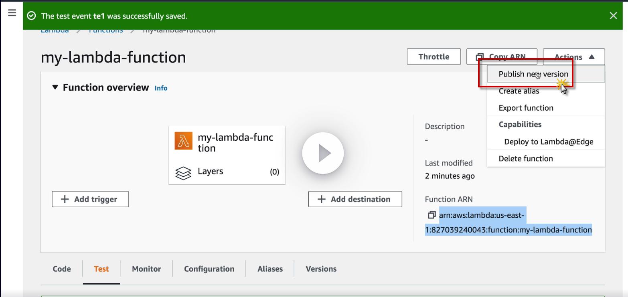
Task: Switch to the Code tab
Action: (x=62, y=269)
